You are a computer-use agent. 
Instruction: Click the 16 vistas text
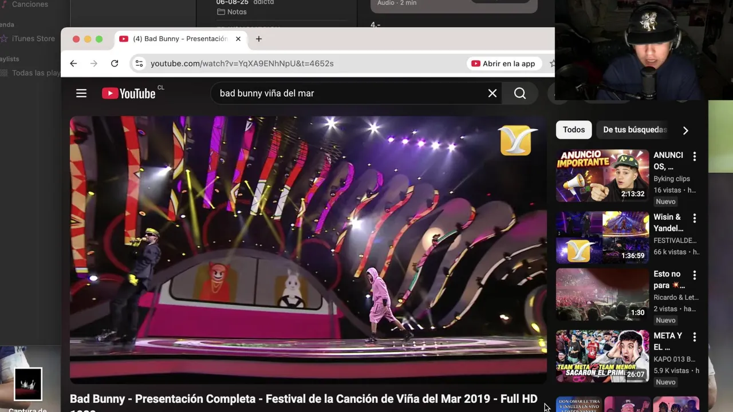tap(668, 190)
